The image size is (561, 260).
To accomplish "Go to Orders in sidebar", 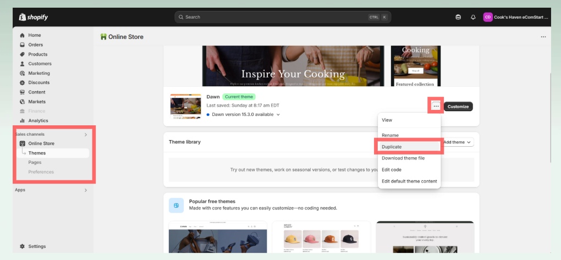I will point(35,45).
